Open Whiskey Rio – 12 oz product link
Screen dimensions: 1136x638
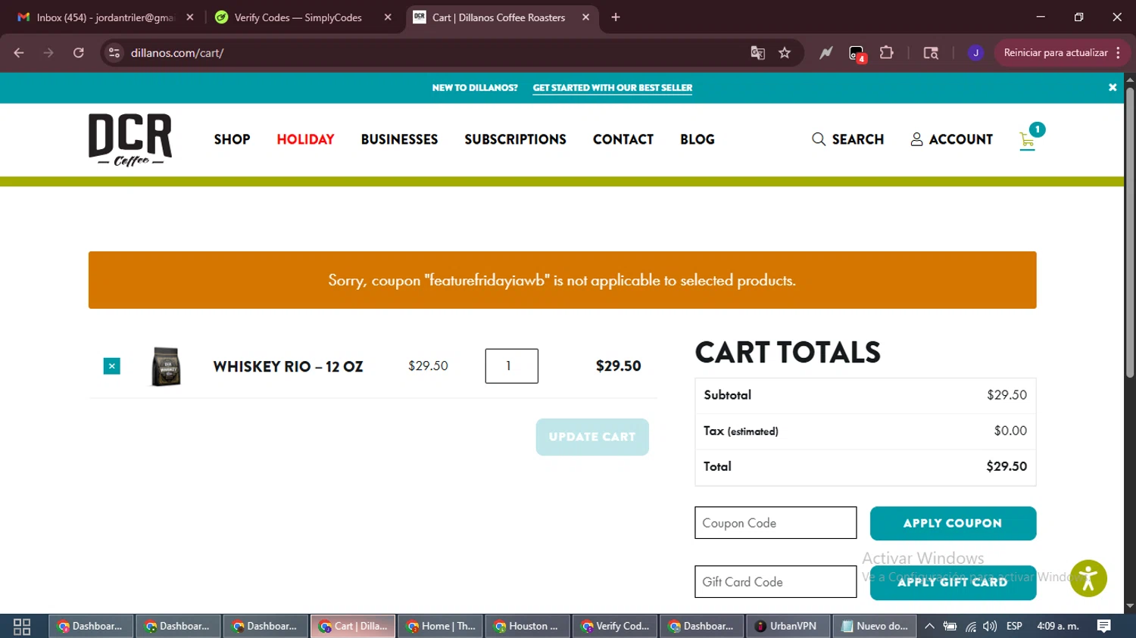[288, 366]
